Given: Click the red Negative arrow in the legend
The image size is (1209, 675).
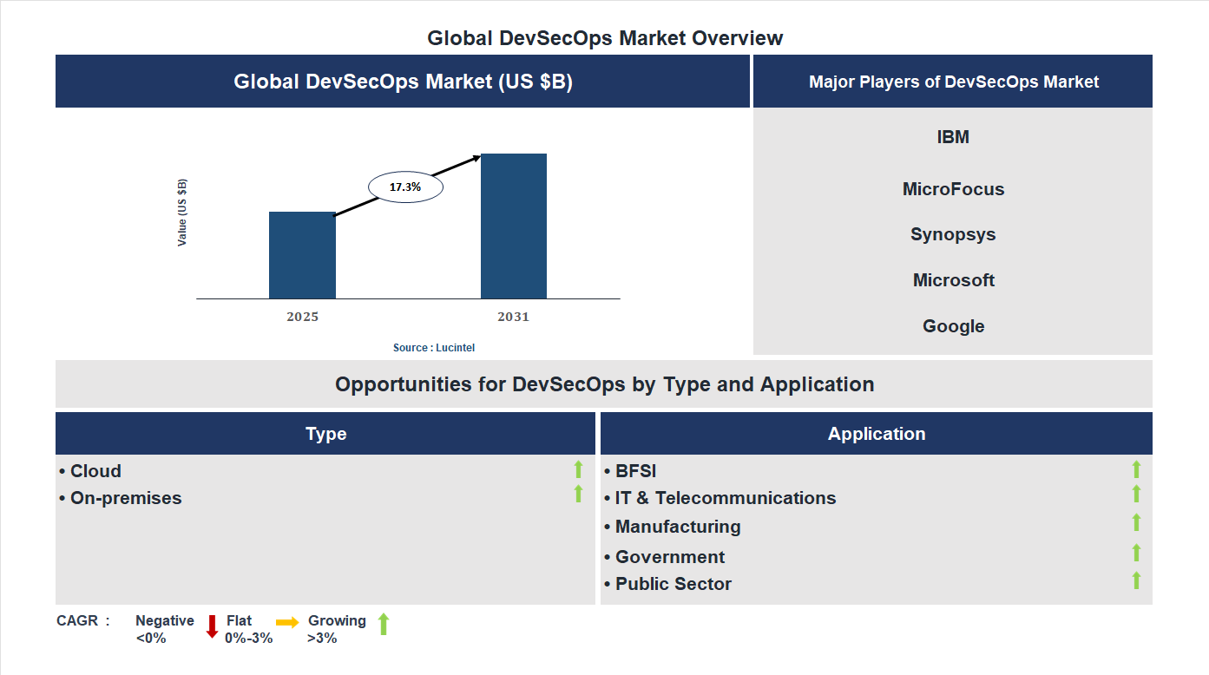Looking at the screenshot, I should [x=212, y=626].
